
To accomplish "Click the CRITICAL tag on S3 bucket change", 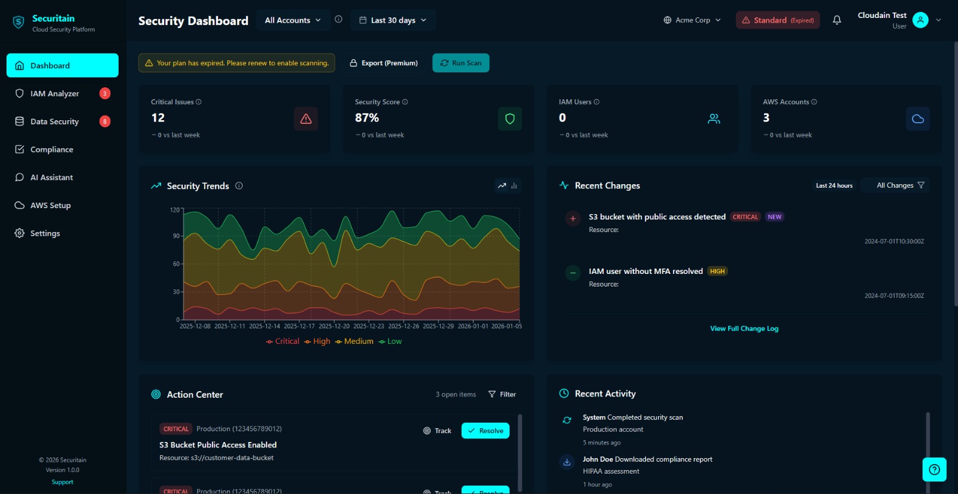I will coord(745,217).
